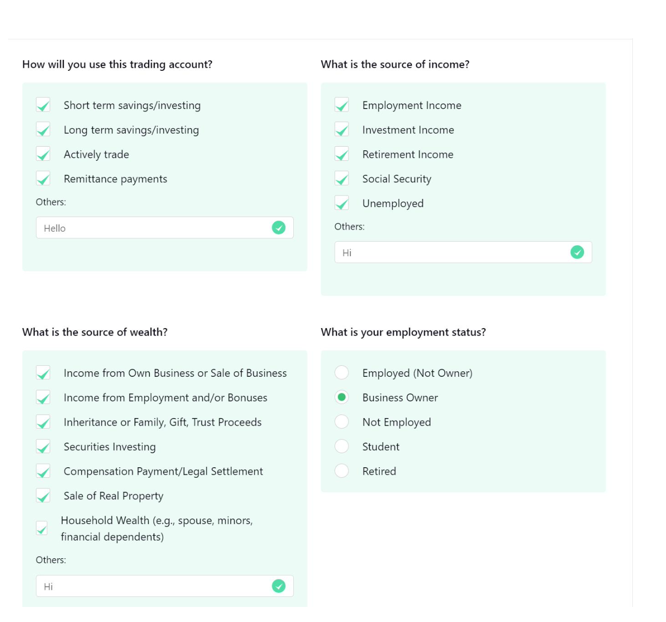
Task: Uncheck Unemployed income source
Action: click(342, 203)
